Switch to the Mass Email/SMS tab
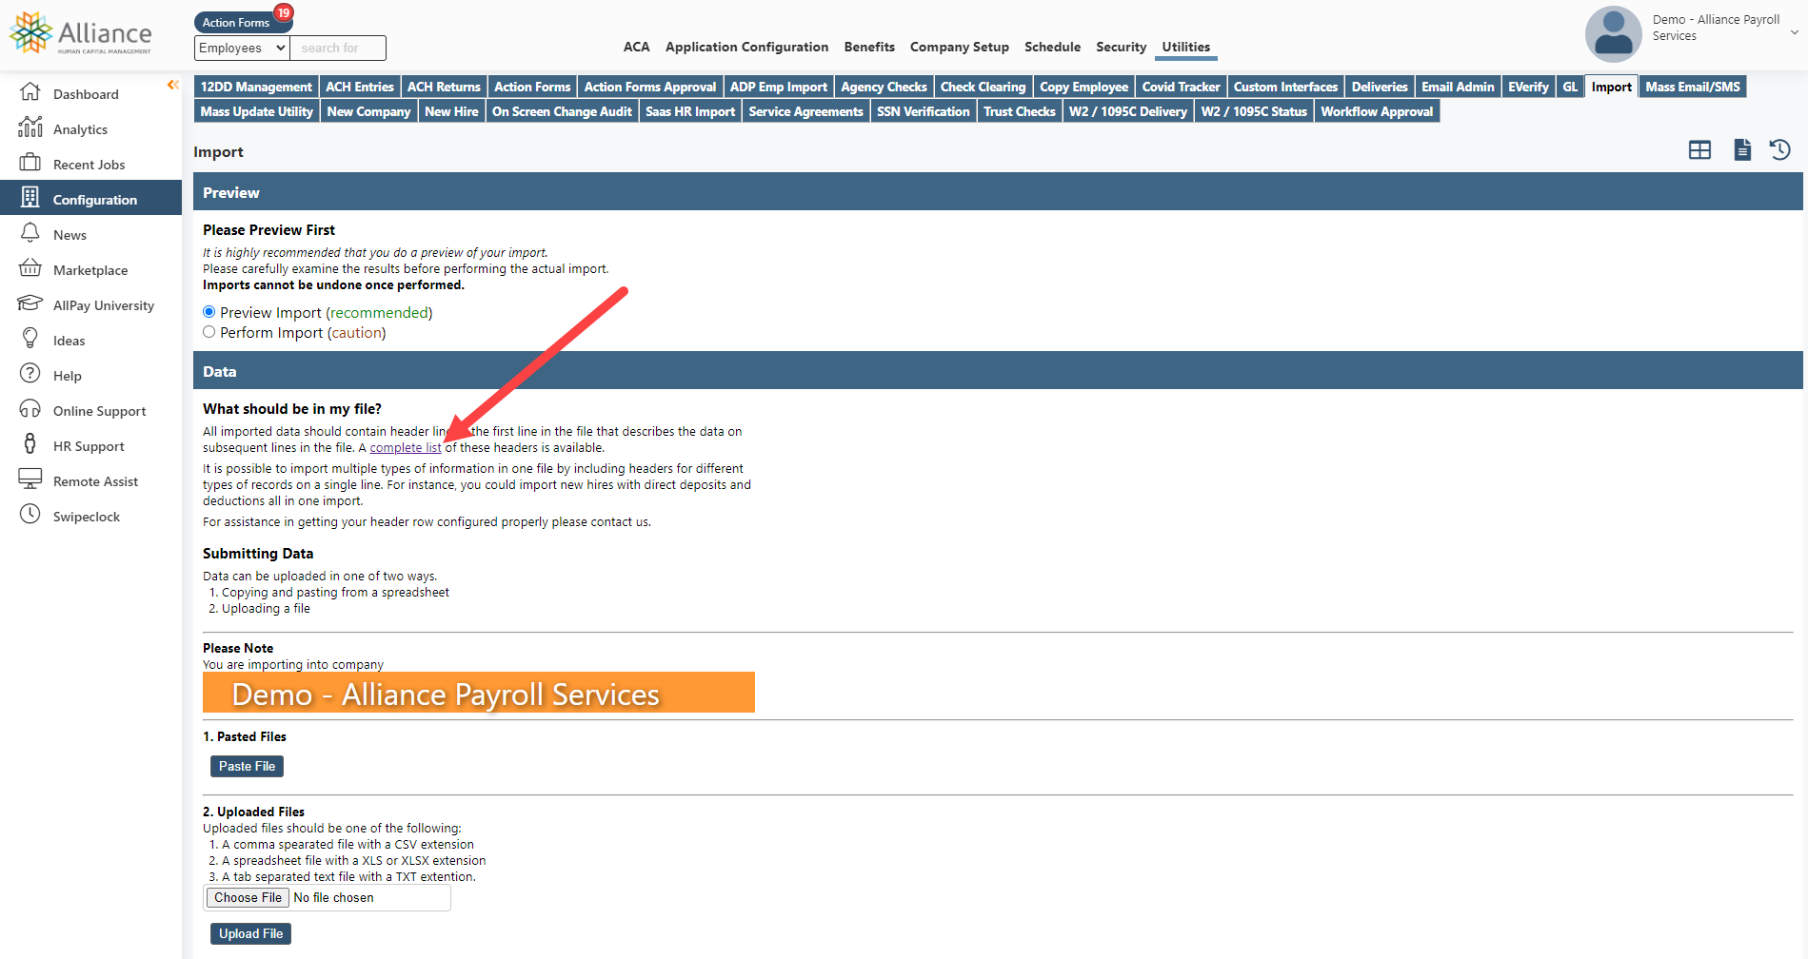The image size is (1808, 959). [x=1693, y=87]
